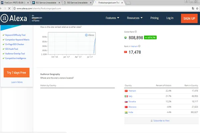This screenshot has width=200, height=133.
Task: Click the Alexa traffic rank chart
Action: click(x=72, y=43)
